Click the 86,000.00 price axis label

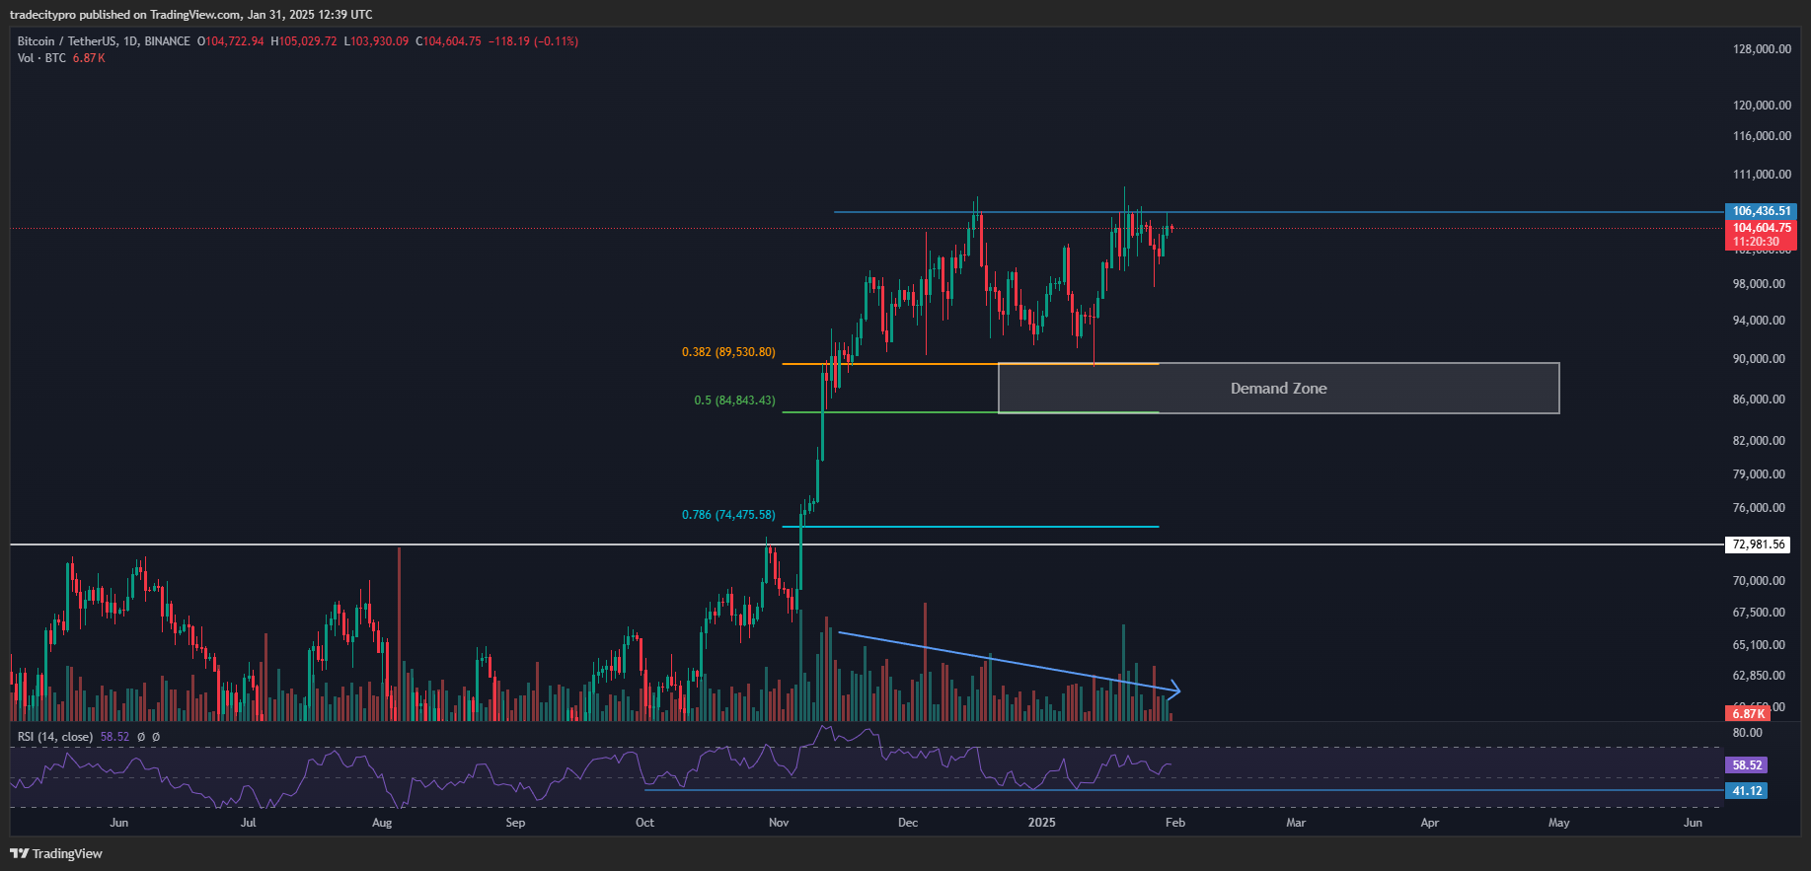1759,399
